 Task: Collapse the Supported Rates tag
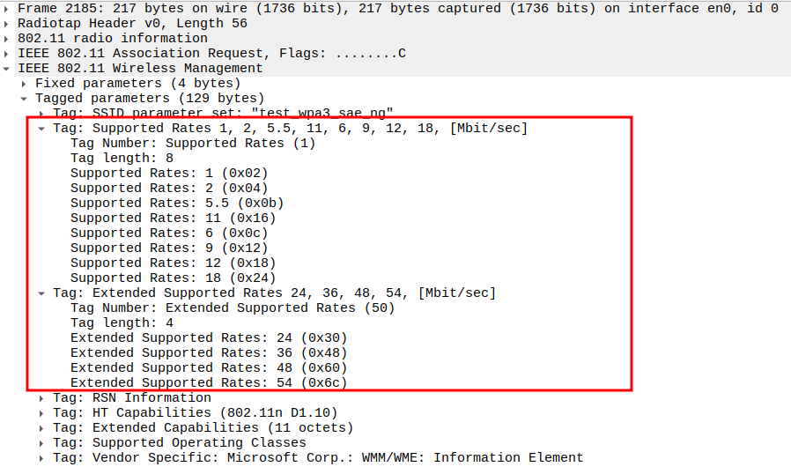pyautogui.click(x=42, y=129)
